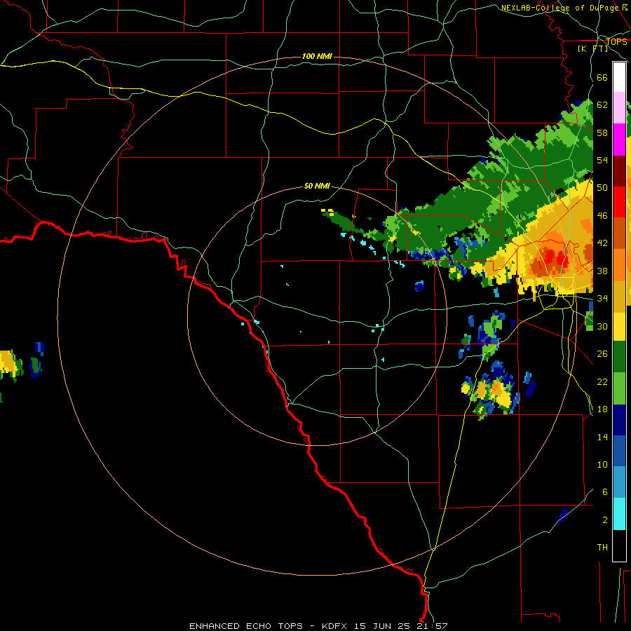
Task: Pick the dark green legend swatch
Action: click(x=619, y=357)
